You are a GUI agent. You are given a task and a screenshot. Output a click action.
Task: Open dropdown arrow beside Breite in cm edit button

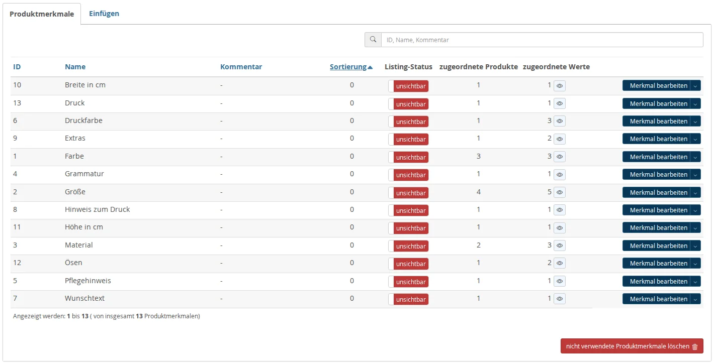[x=695, y=86]
